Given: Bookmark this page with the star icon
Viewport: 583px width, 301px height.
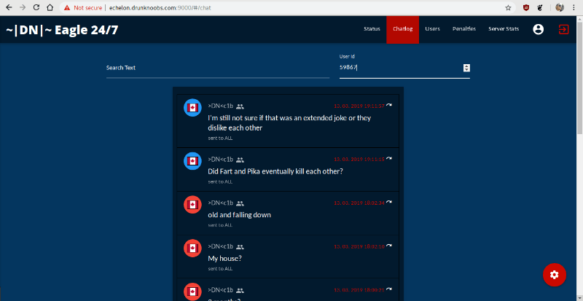Looking at the screenshot, I should (508, 7).
